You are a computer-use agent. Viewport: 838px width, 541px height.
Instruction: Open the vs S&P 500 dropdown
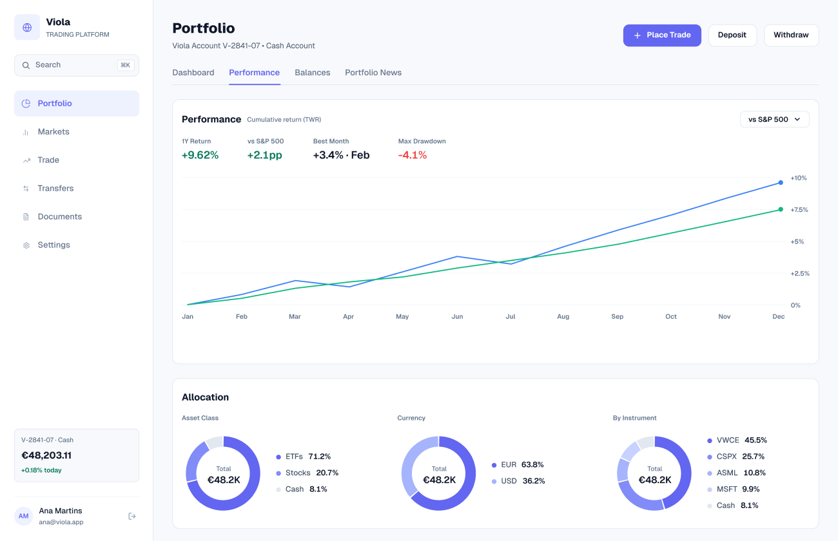pos(774,119)
